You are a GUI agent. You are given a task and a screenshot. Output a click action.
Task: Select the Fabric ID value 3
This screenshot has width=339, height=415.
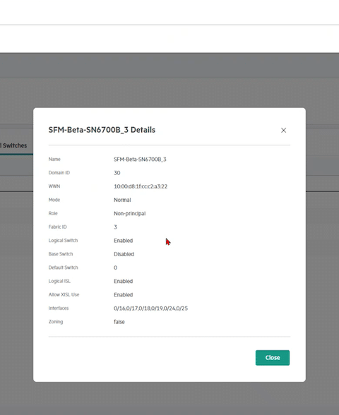(115, 227)
